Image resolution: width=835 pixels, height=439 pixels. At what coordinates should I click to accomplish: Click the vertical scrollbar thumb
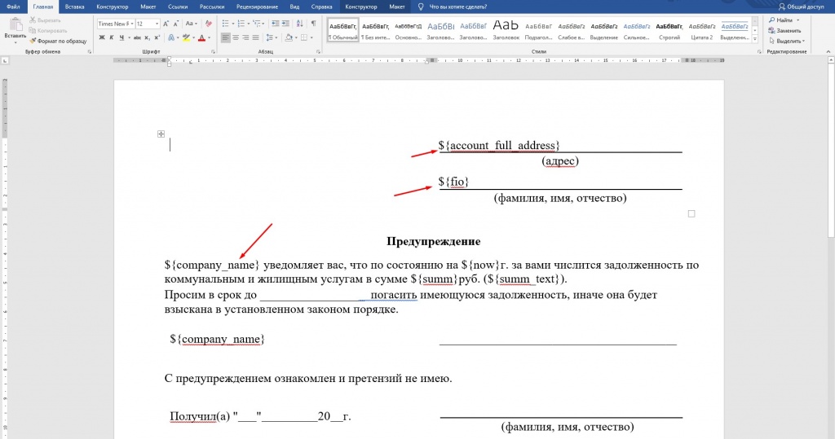click(831, 149)
